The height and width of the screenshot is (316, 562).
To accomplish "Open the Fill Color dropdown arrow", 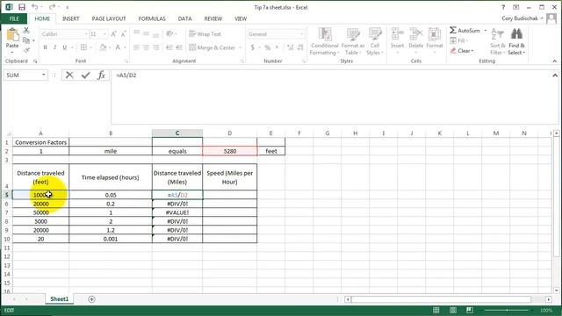I will [x=110, y=47].
